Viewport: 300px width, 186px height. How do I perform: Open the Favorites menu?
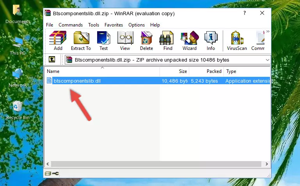click(x=114, y=25)
